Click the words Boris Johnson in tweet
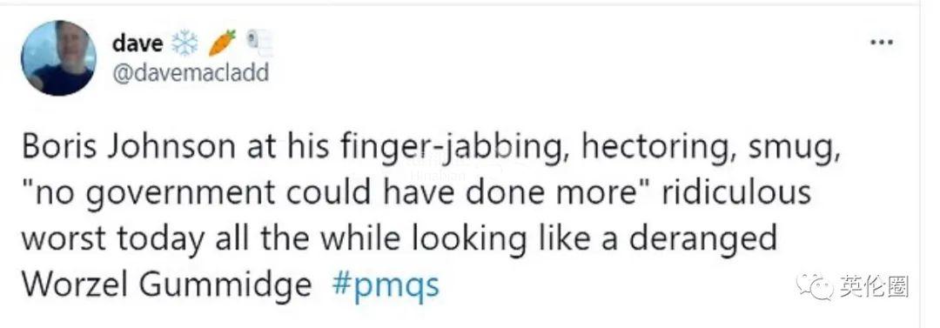This screenshot has width=940, height=328. click(x=130, y=148)
